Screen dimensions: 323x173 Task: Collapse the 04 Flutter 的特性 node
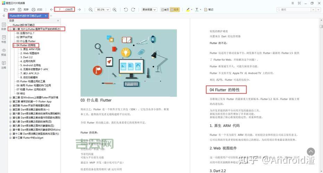tap(15, 45)
